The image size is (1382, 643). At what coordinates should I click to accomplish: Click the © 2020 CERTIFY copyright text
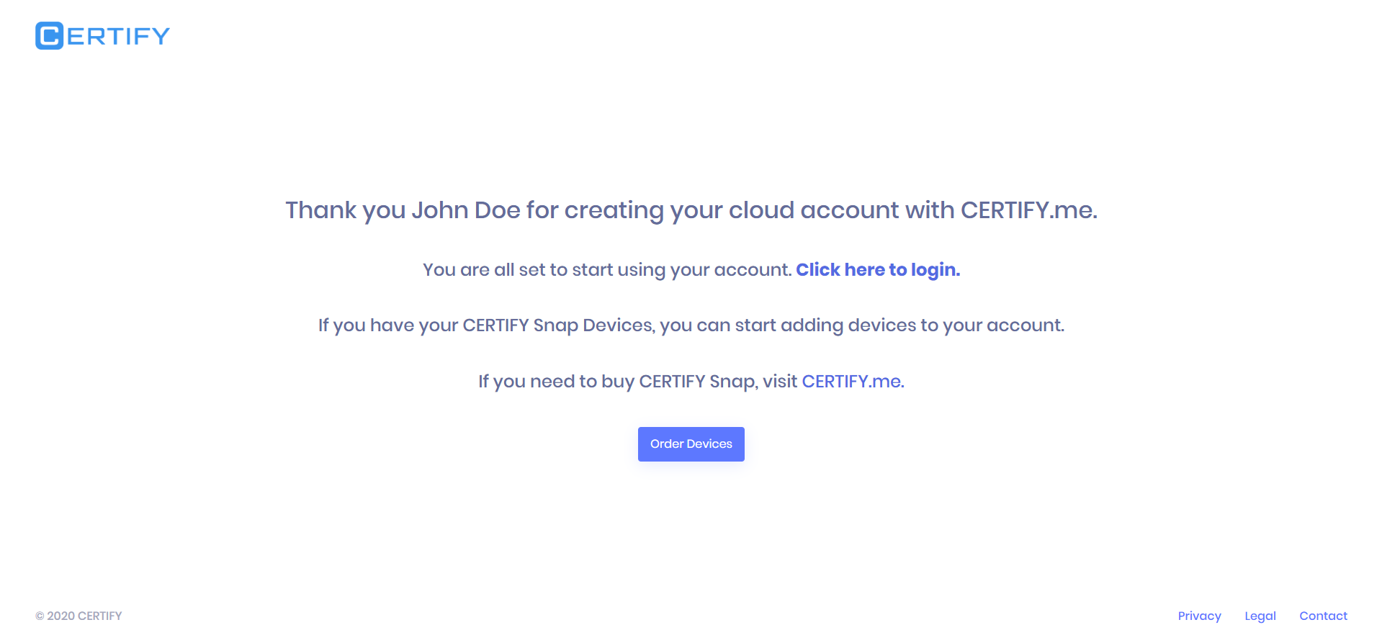pyautogui.click(x=79, y=616)
